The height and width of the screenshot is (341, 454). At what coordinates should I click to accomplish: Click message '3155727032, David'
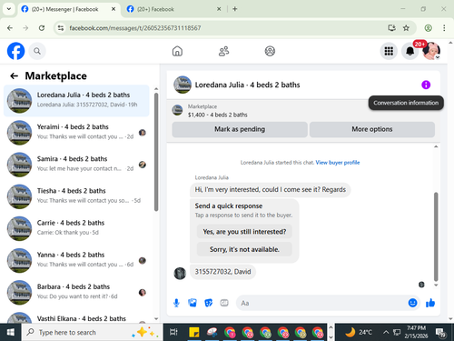222,272
